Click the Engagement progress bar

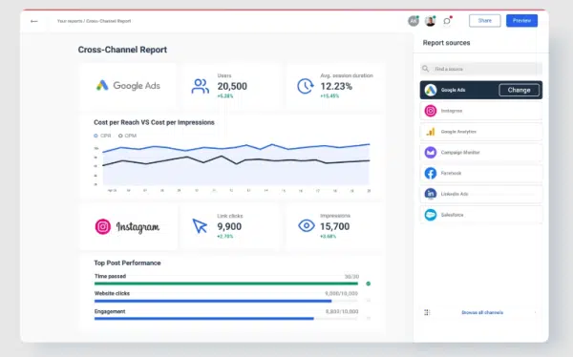click(225, 319)
